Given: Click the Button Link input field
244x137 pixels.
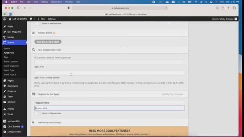Looking at the screenshot, I should (109, 108).
